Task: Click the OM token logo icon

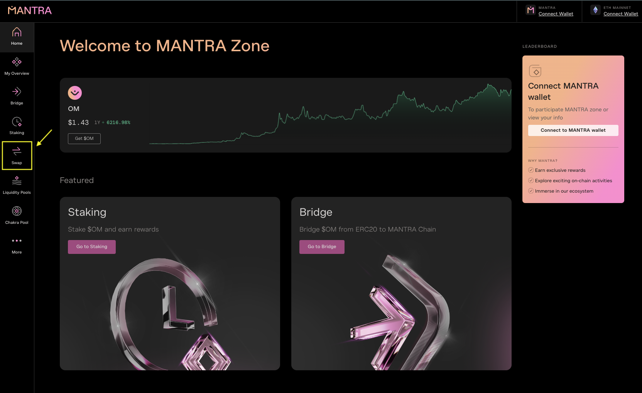Action: click(x=75, y=93)
